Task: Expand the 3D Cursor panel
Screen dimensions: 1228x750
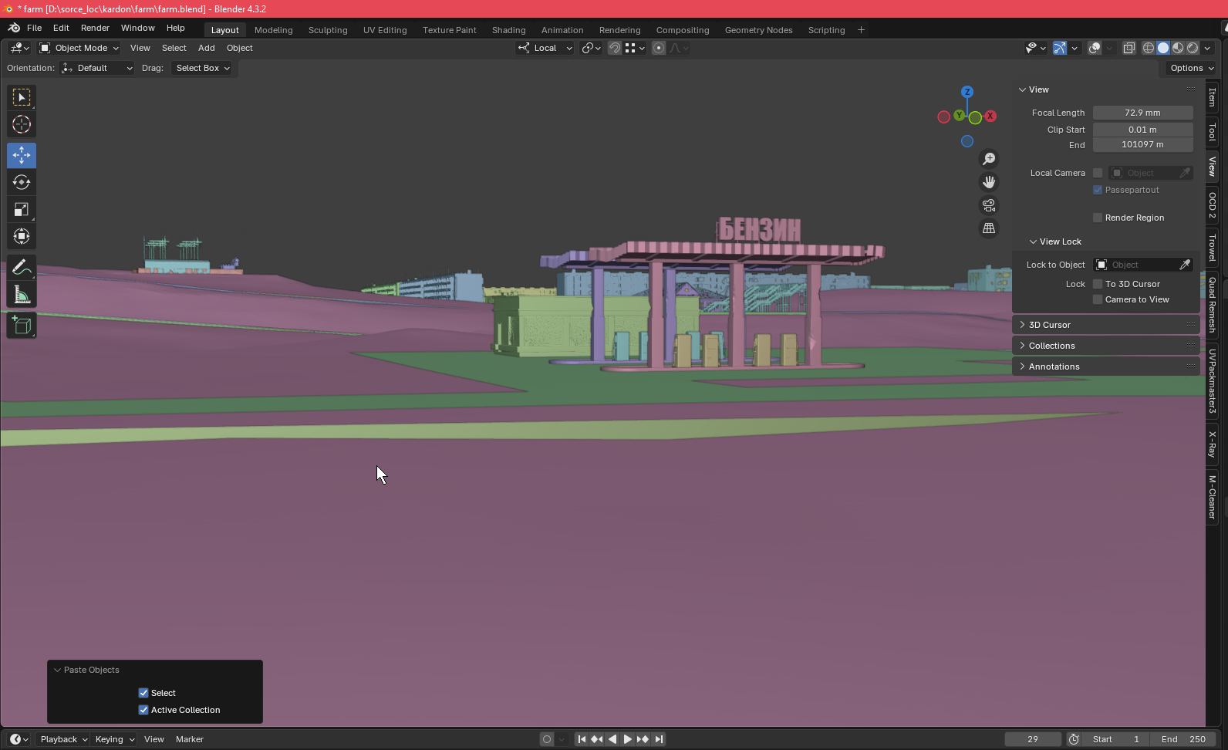Action: click(x=1049, y=325)
